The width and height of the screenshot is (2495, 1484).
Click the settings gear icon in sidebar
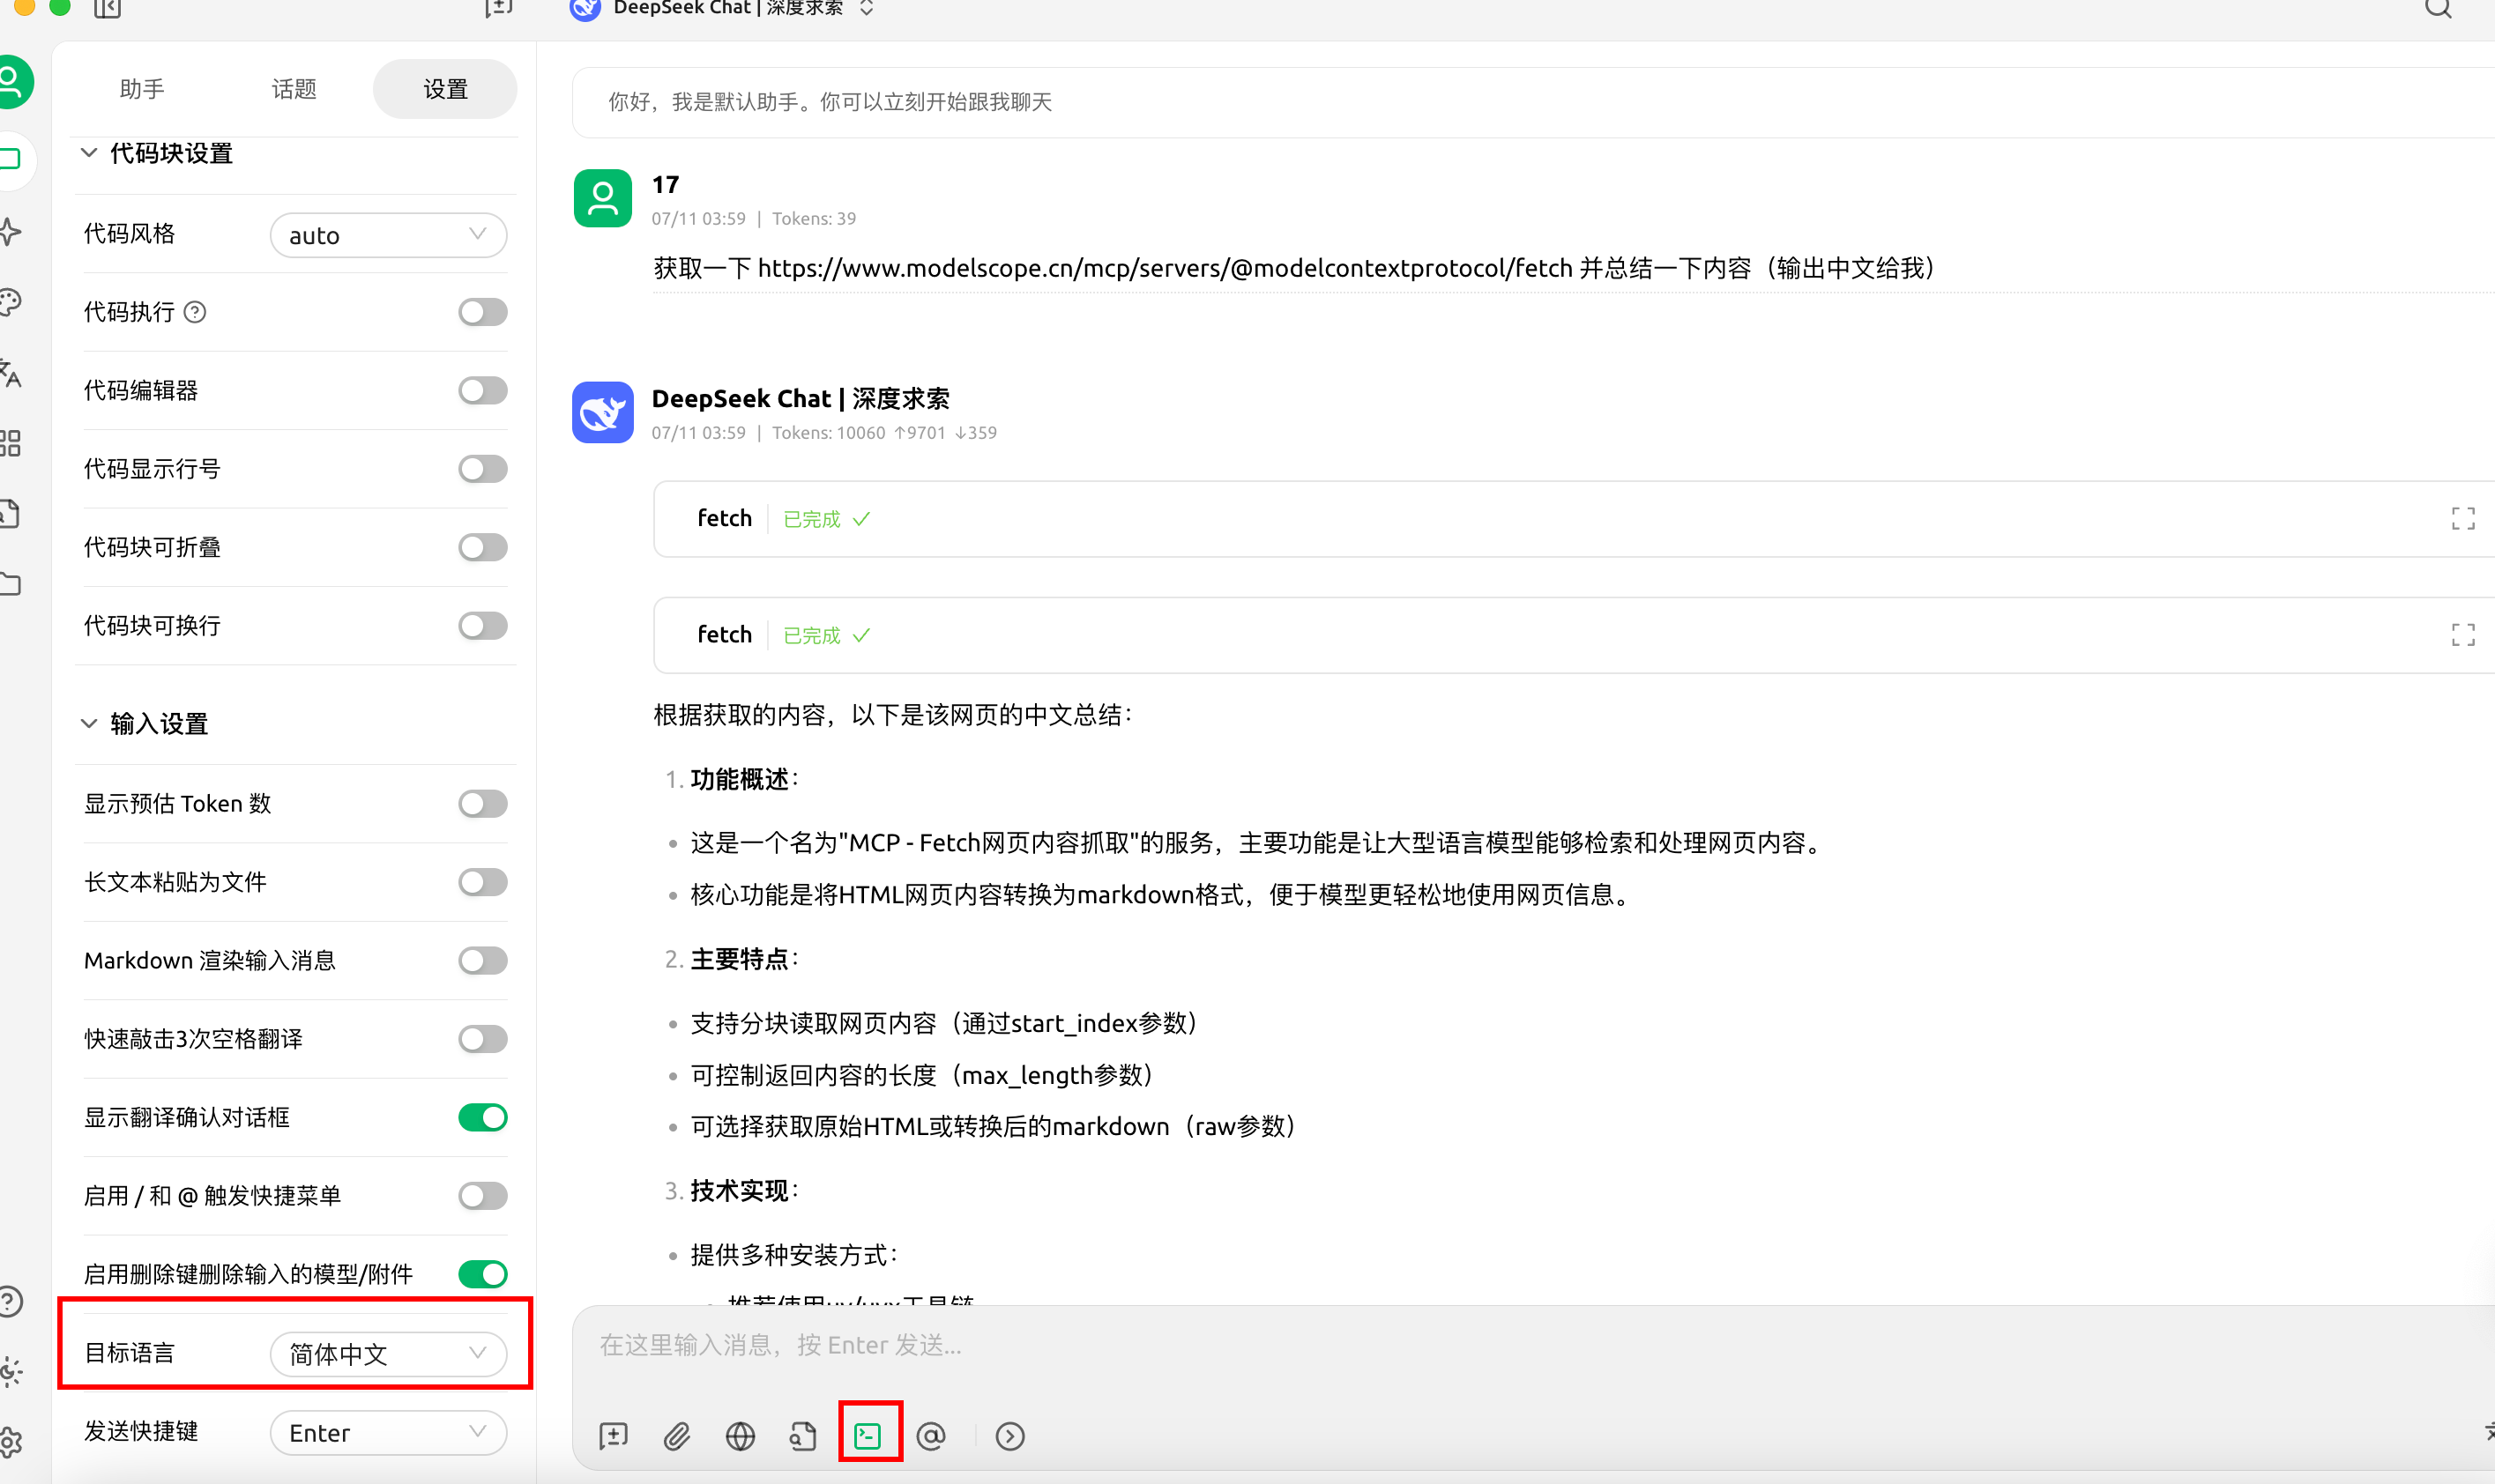tap(10, 1441)
